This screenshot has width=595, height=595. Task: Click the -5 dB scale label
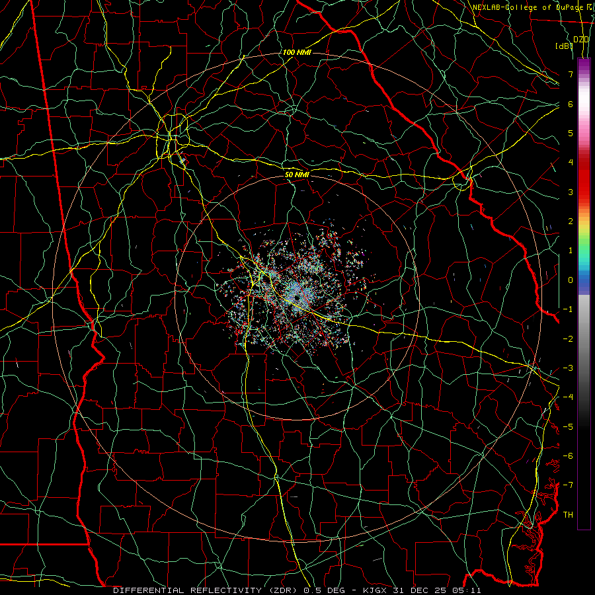pos(568,427)
